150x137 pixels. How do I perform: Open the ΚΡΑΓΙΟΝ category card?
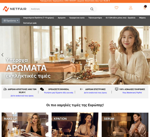(75, 125)
